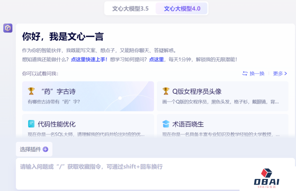
Task: Open 更多 suggestions
Action: click(x=278, y=73)
